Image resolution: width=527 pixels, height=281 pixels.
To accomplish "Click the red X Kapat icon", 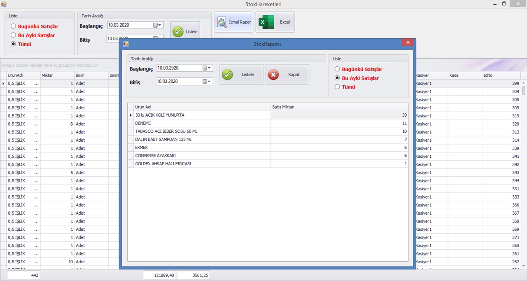I will click(x=273, y=75).
